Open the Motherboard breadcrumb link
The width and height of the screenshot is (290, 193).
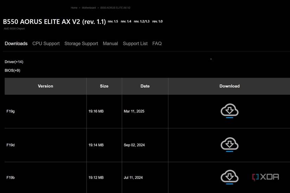coord(89,8)
